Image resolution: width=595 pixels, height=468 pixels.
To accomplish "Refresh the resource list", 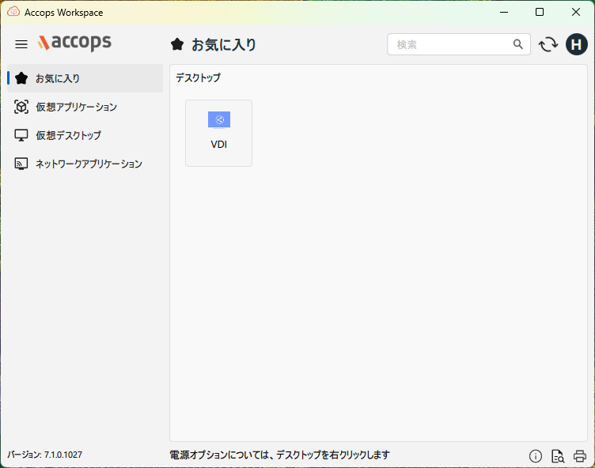I will pos(548,44).
